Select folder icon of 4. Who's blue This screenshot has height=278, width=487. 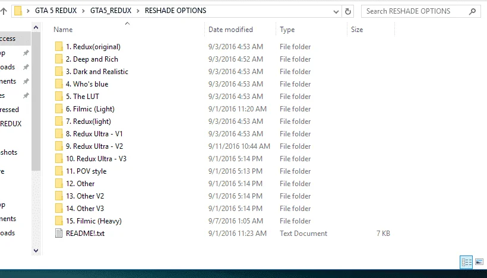[59, 84]
